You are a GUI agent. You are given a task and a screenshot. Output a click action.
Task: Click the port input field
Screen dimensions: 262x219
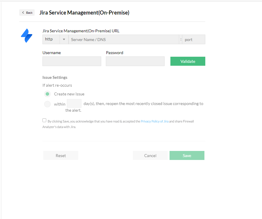pyautogui.click(x=194, y=40)
